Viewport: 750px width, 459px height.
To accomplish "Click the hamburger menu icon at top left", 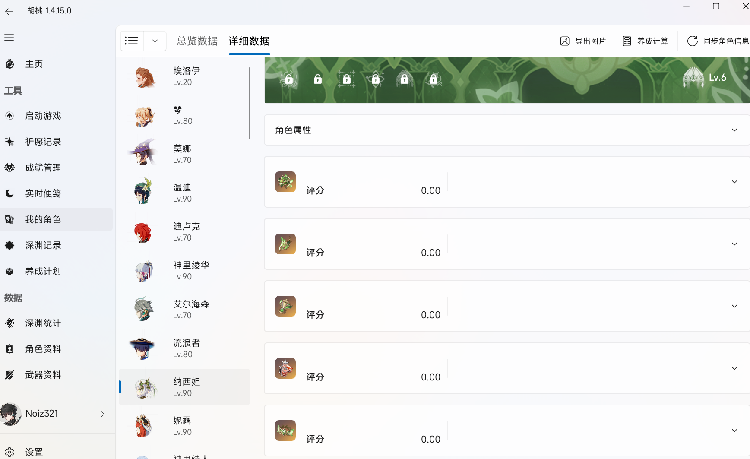I will coord(9,38).
